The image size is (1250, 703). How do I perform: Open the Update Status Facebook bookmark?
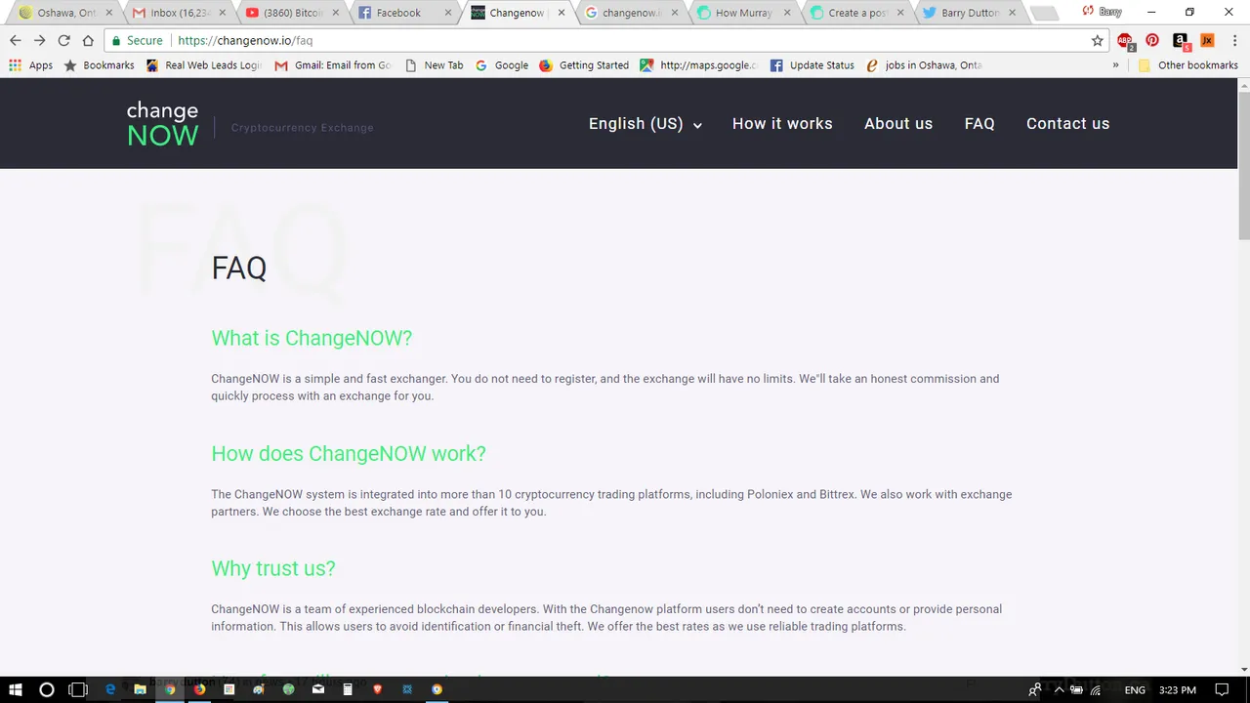[x=812, y=65]
